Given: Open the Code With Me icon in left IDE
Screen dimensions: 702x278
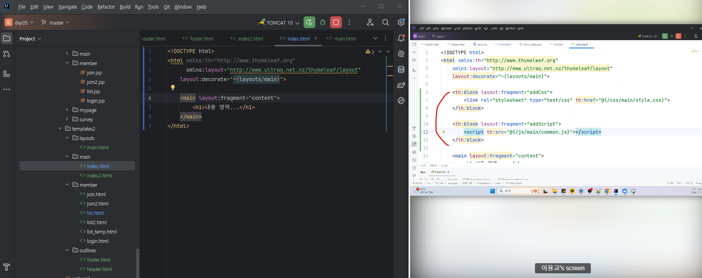Looking at the screenshot, I should tap(370, 23).
